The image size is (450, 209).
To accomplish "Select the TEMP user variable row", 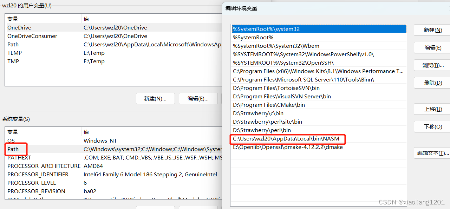I will pos(42,53).
